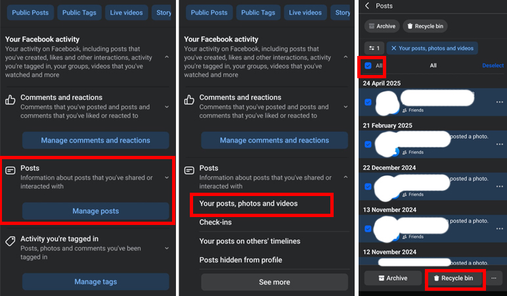
Task: Open the top Recycle bin chip
Action: pyautogui.click(x=425, y=26)
